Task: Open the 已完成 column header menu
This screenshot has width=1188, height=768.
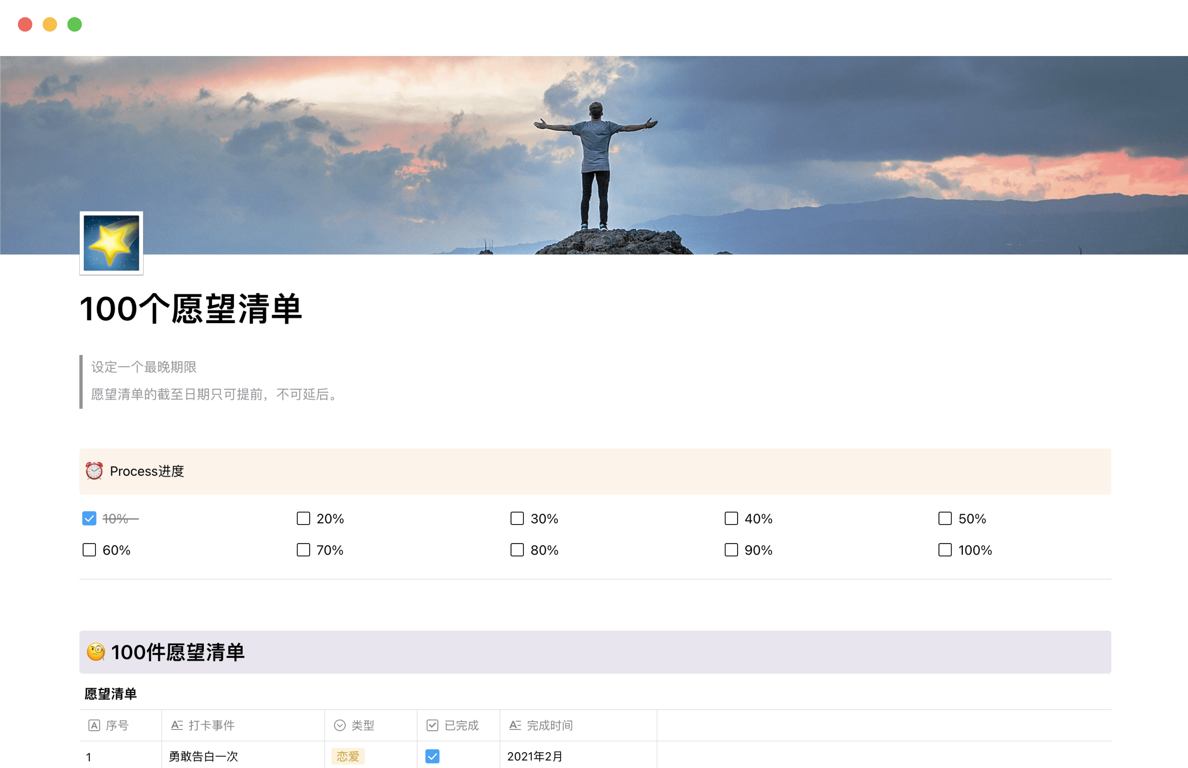Action: pyautogui.click(x=461, y=725)
